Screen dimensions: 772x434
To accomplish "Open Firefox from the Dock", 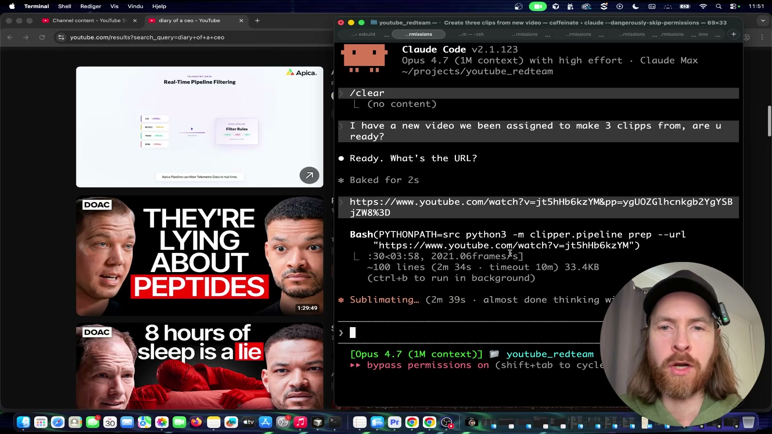I will click(x=196, y=422).
